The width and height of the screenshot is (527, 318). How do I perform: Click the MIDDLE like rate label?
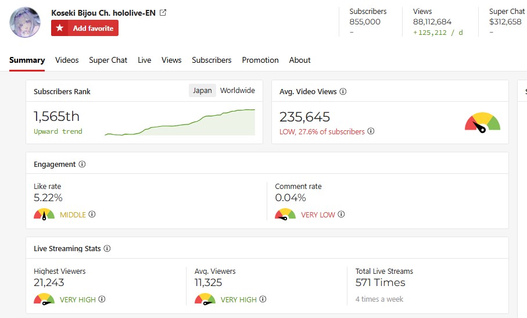point(73,215)
